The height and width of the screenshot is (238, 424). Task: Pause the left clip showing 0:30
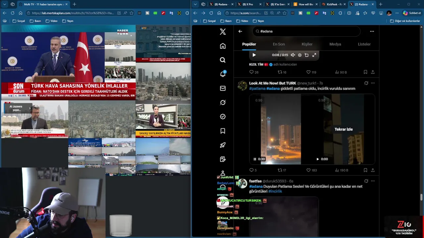pos(255,159)
